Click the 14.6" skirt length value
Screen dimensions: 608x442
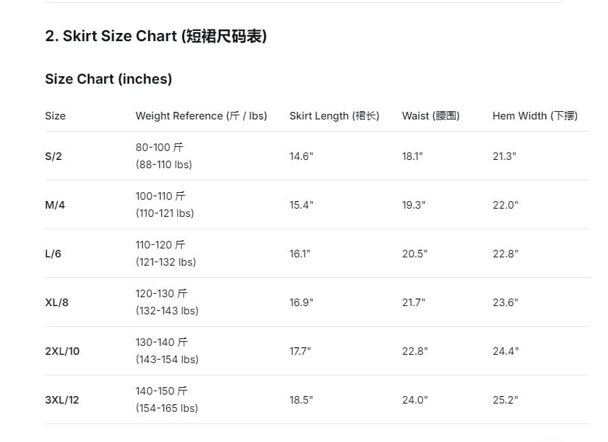click(301, 156)
